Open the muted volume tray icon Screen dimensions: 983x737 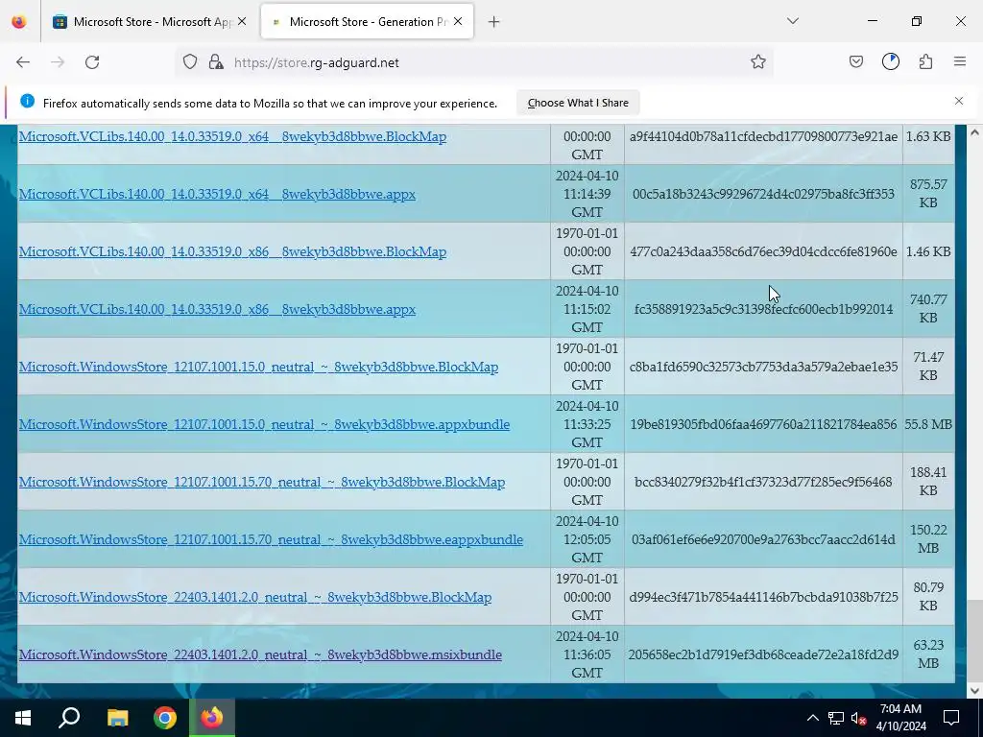(x=859, y=718)
